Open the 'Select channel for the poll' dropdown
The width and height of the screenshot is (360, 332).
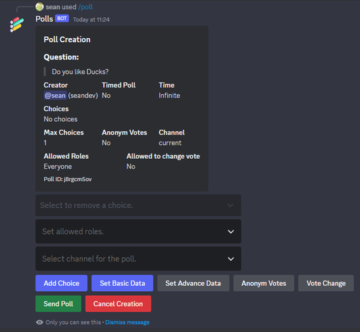138,259
